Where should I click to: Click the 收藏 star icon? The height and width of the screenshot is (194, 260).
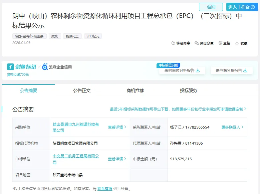(x=237, y=43)
